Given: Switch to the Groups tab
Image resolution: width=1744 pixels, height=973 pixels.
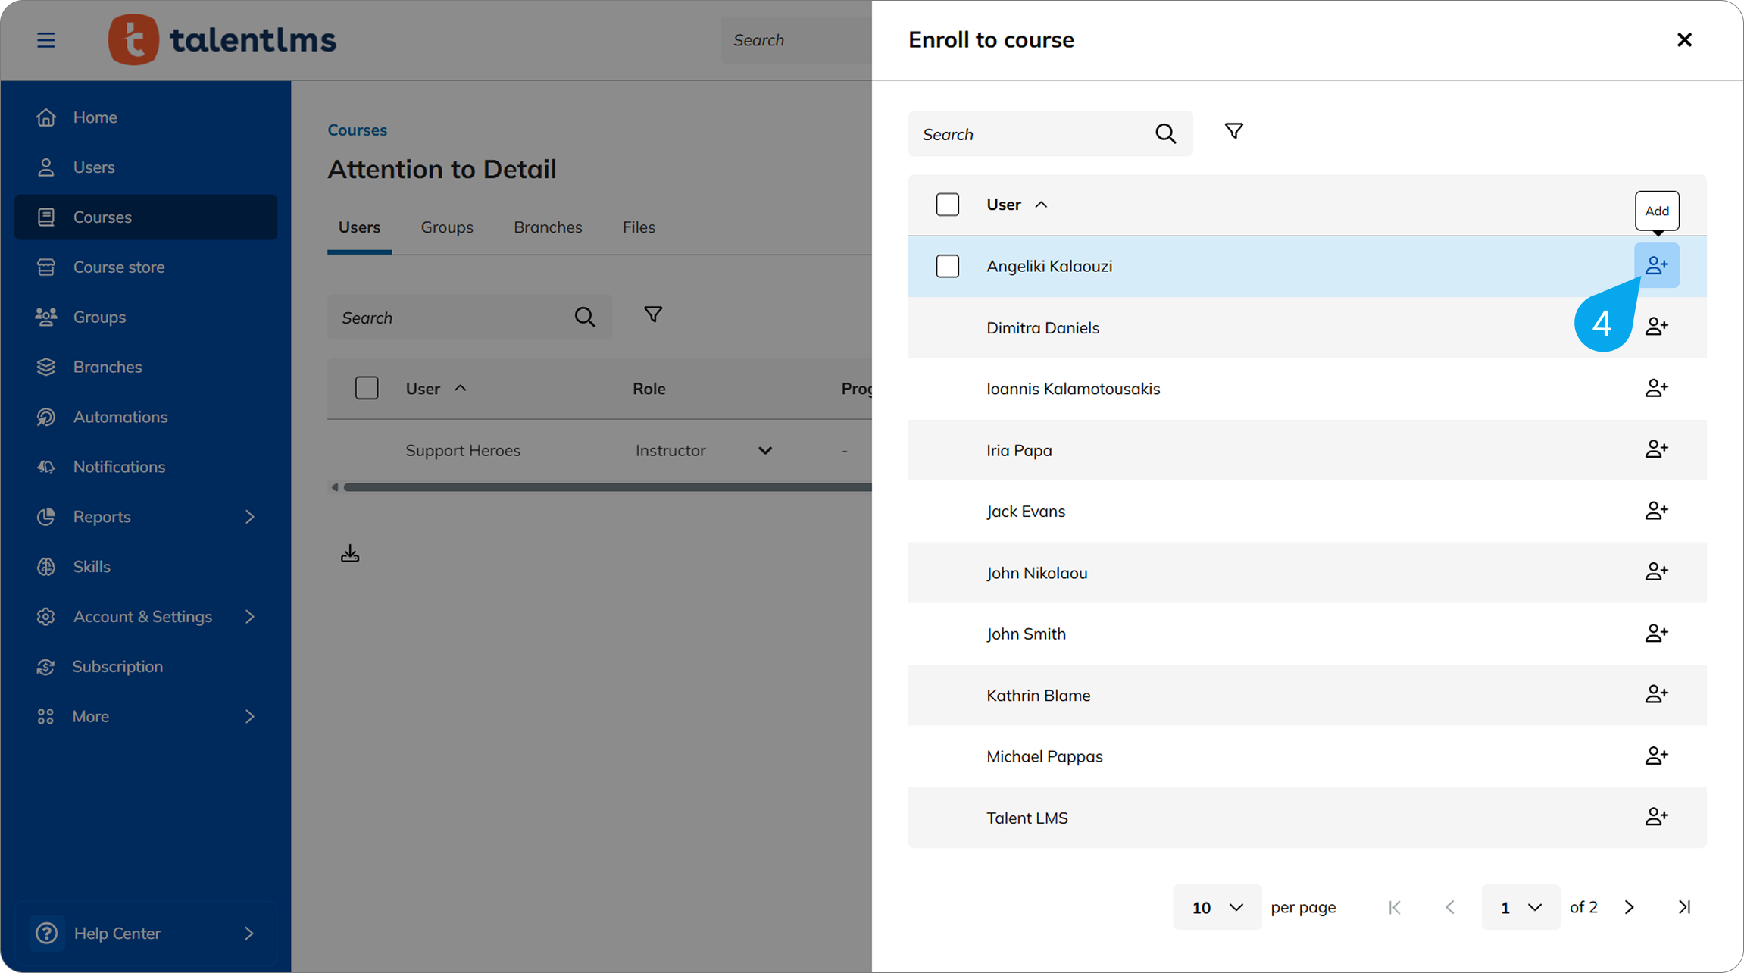Looking at the screenshot, I should [x=447, y=227].
